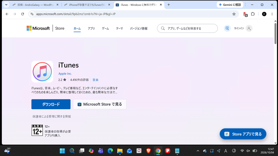The height and width of the screenshot is (156, 278).
Task: Click the iTunes app icon
Action: pos(42,71)
